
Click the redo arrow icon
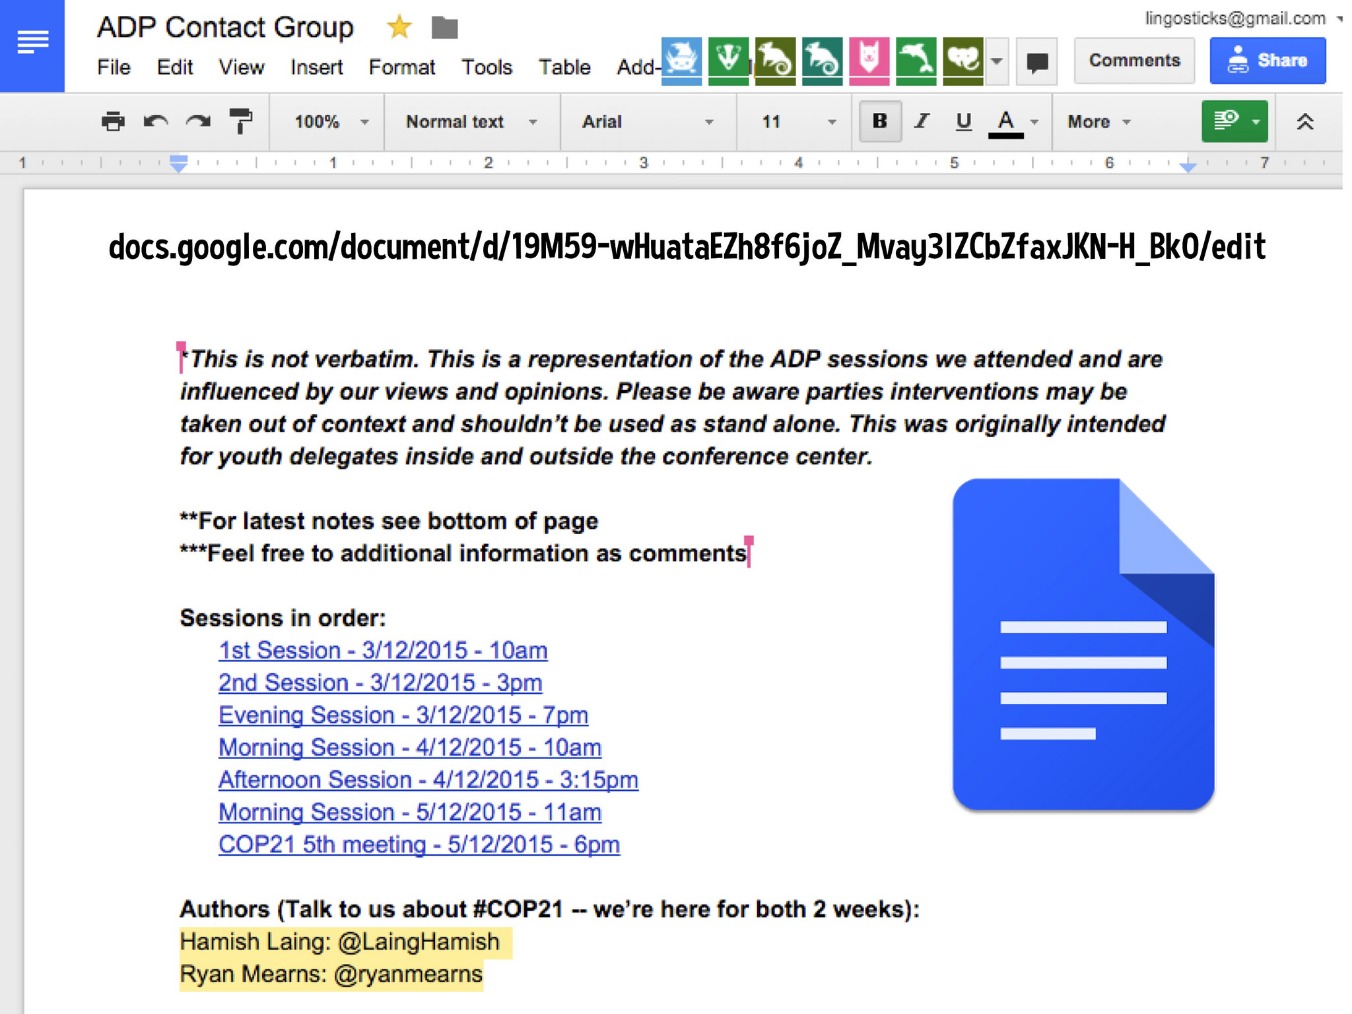coord(198,121)
